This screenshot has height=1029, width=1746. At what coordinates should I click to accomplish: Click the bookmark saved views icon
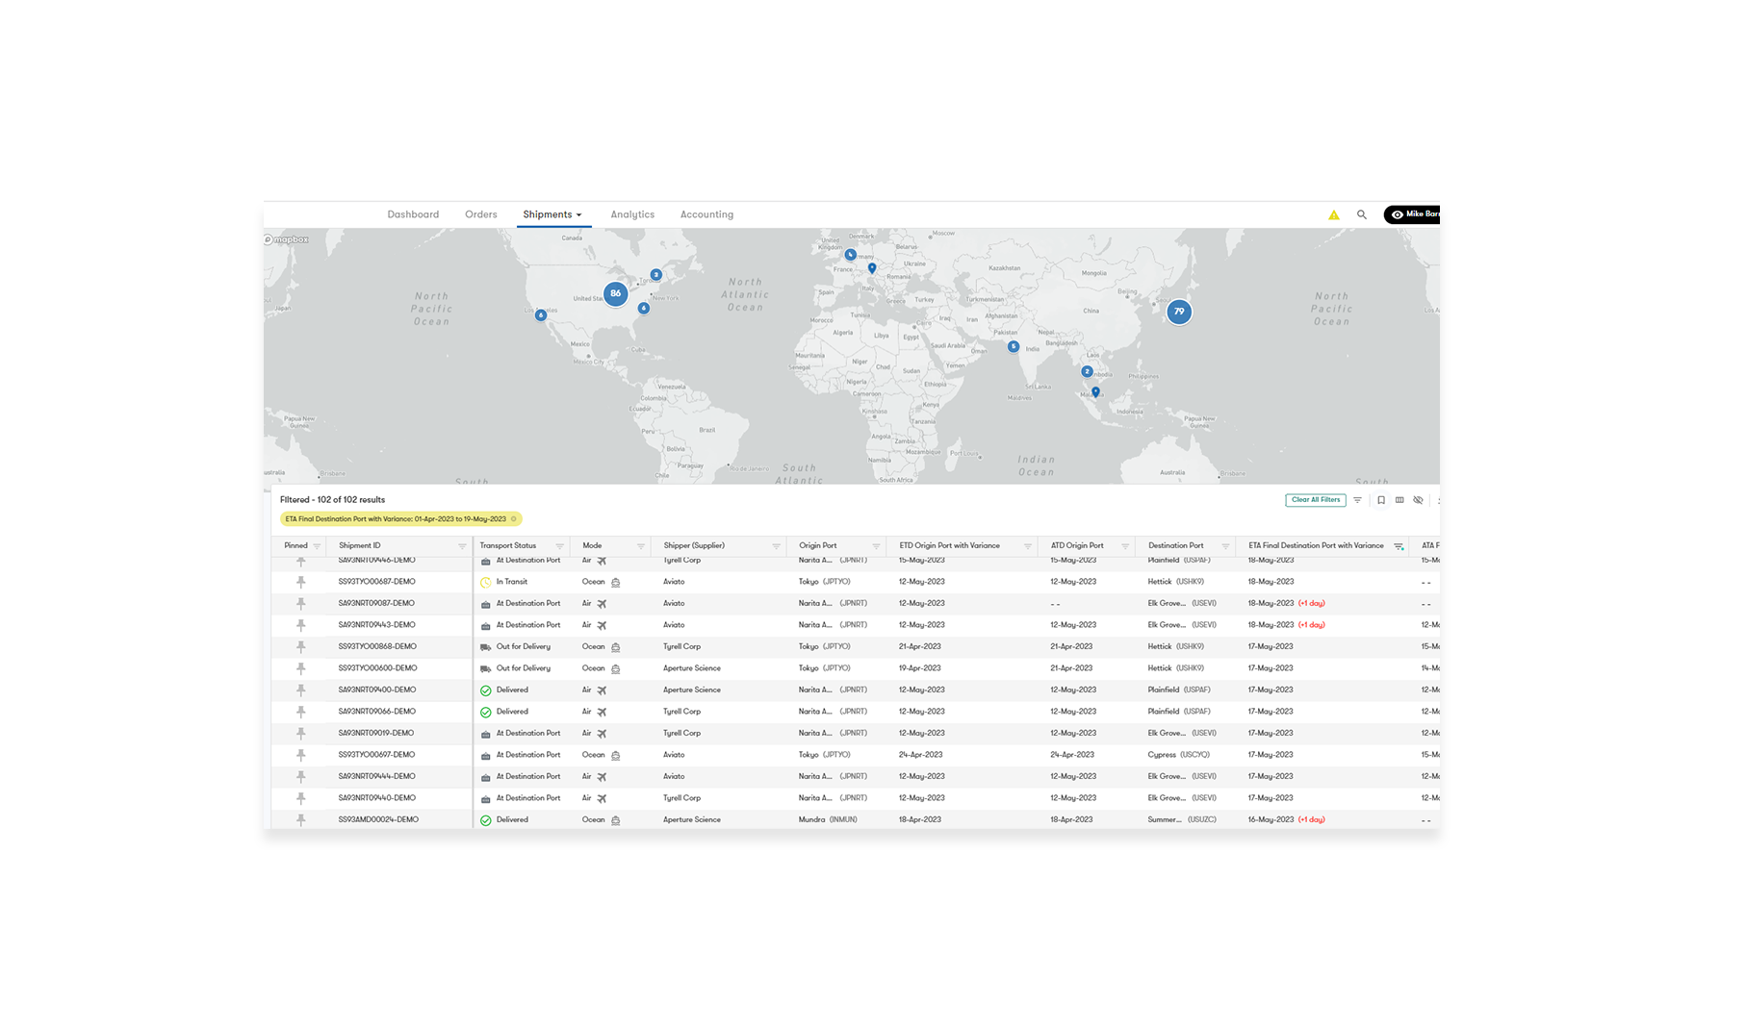(x=1380, y=500)
